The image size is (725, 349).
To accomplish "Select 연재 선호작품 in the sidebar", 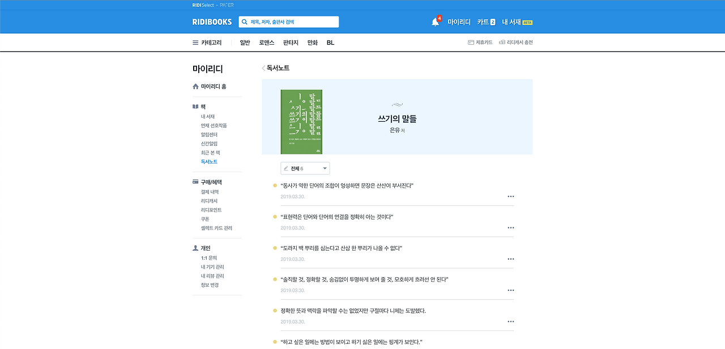I will click(x=214, y=126).
